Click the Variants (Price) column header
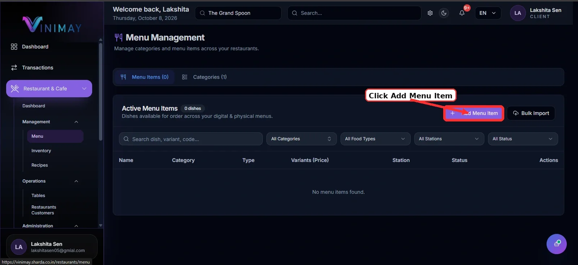Viewport: 578px width, 265px height. coord(310,160)
